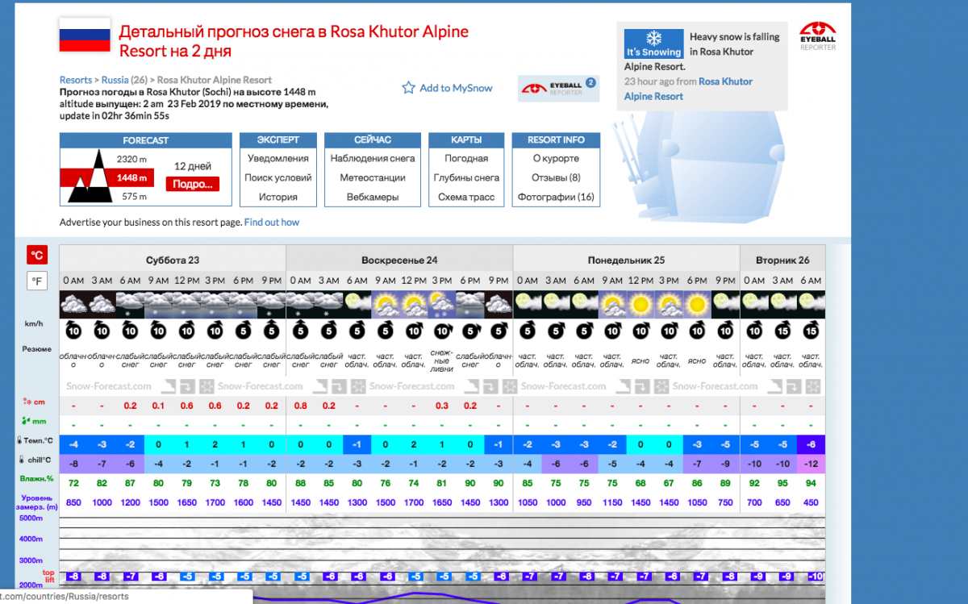Open Вебкамеры link
Viewport: 968px width, 604px height.
click(x=373, y=197)
